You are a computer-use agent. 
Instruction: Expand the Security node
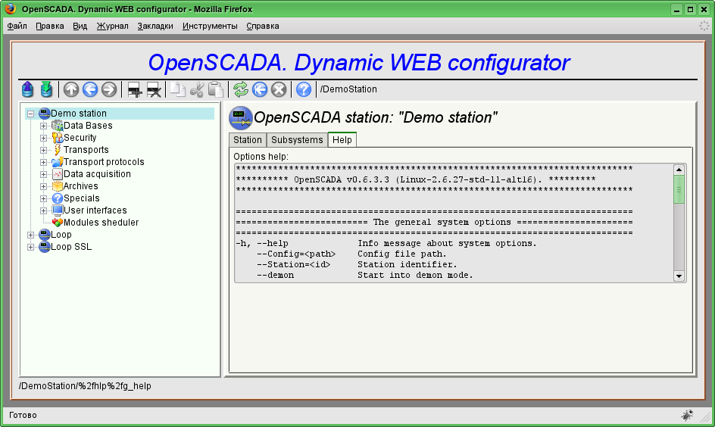(x=43, y=138)
